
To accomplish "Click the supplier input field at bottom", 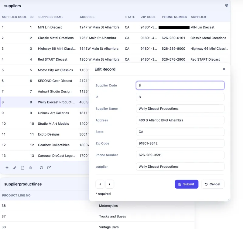I will pyautogui.click(x=180, y=167).
